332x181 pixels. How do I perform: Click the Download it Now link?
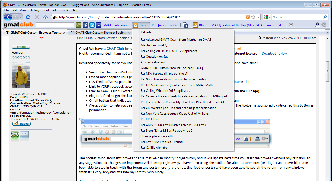[274, 54]
